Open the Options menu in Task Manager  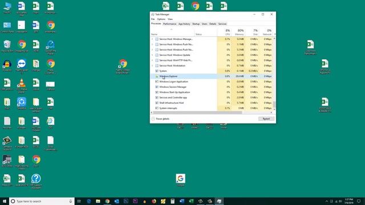click(161, 19)
